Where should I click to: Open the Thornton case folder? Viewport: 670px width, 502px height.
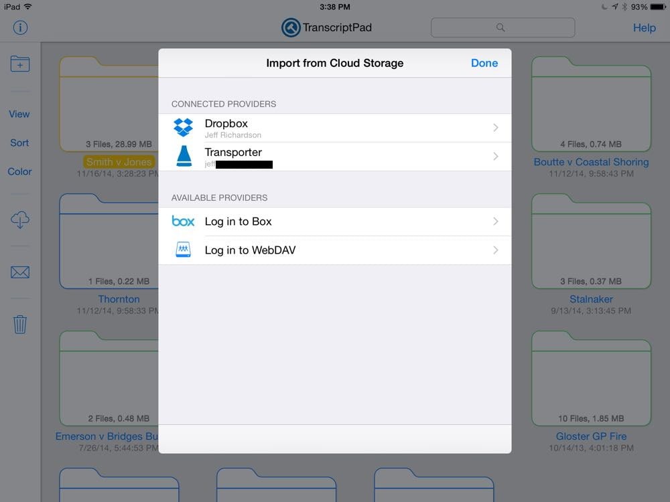(x=109, y=241)
